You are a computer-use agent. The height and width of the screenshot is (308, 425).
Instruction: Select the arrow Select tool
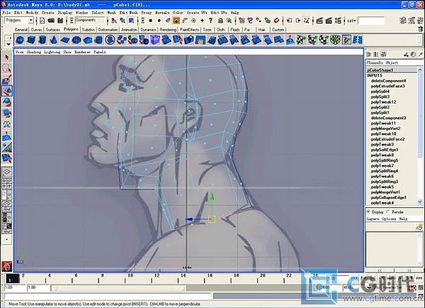point(7,57)
